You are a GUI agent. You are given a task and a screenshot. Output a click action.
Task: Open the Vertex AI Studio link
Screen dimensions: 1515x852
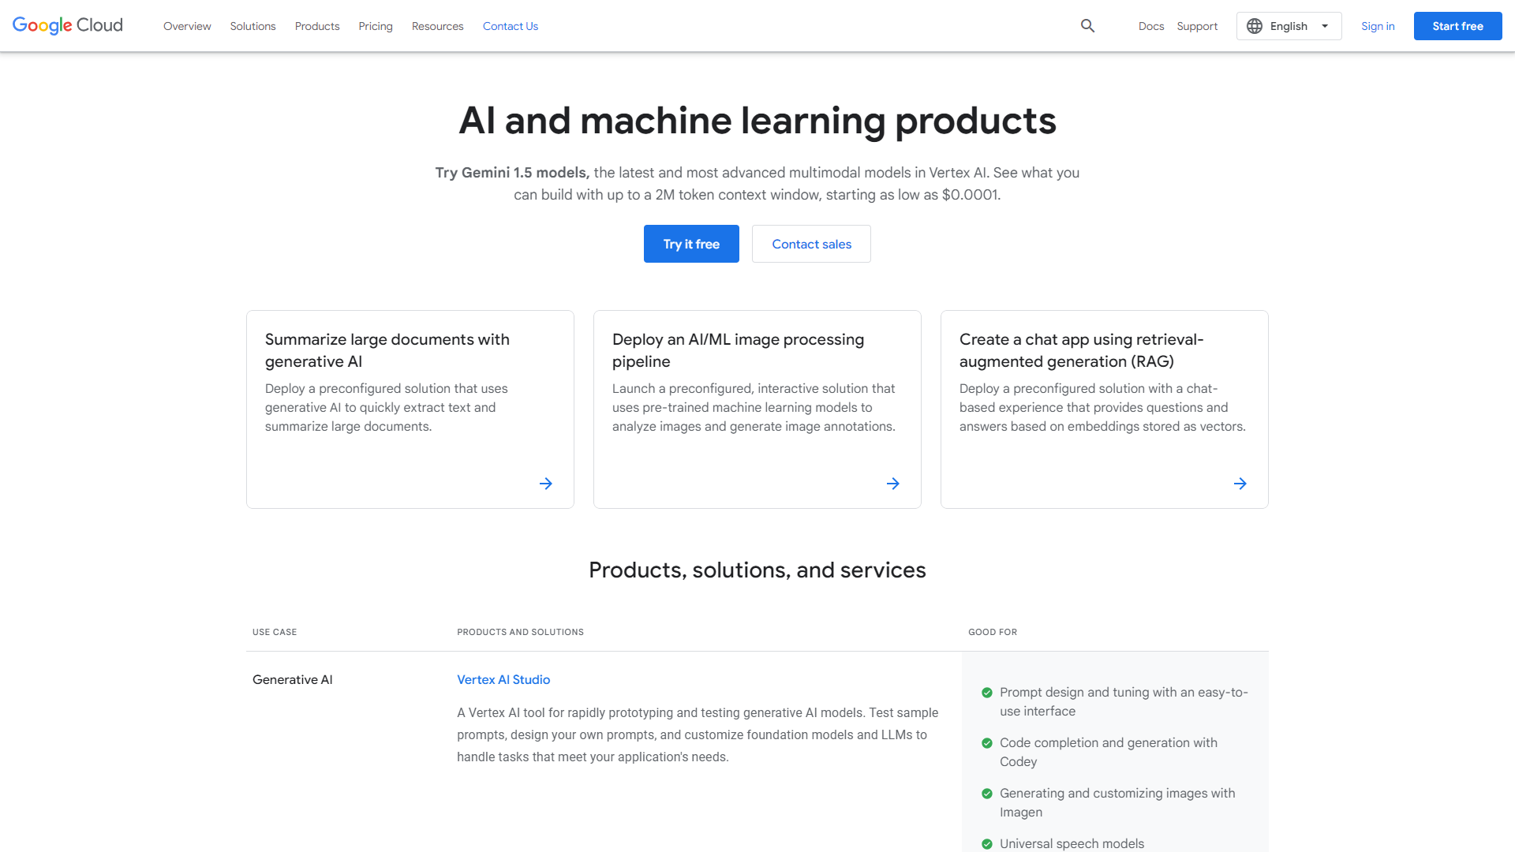(x=503, y=679)
